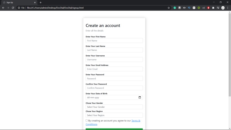
Task: Open the Extensions puzzle piece menu
Action: 213,8
